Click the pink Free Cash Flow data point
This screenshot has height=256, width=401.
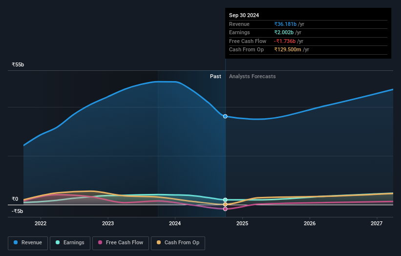(x=225, y=209)
